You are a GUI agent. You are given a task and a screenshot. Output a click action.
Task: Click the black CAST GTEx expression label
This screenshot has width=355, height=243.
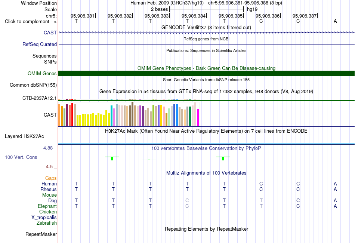pyautogui.click(x=50, y=115)
